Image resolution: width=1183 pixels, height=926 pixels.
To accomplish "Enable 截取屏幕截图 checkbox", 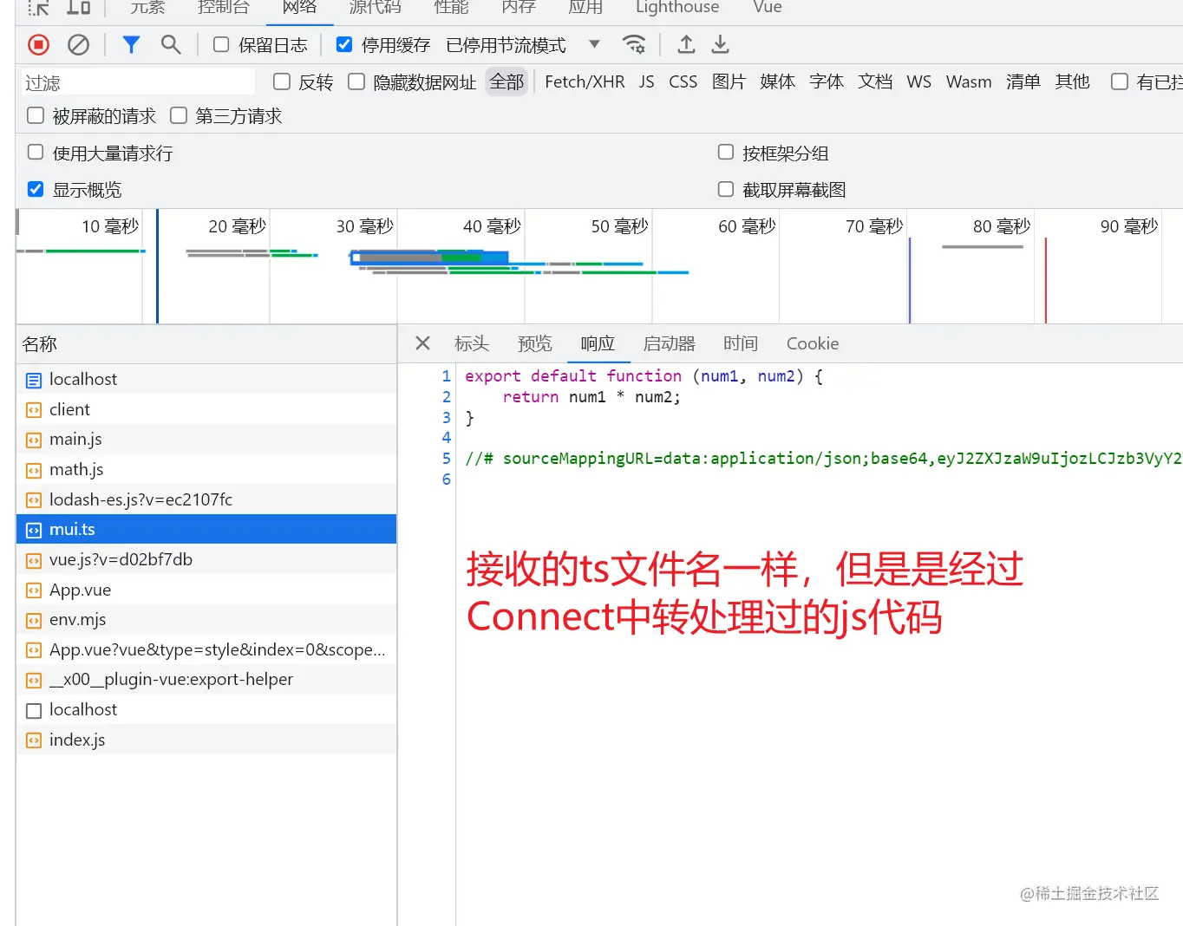I will tap(726, 189).
